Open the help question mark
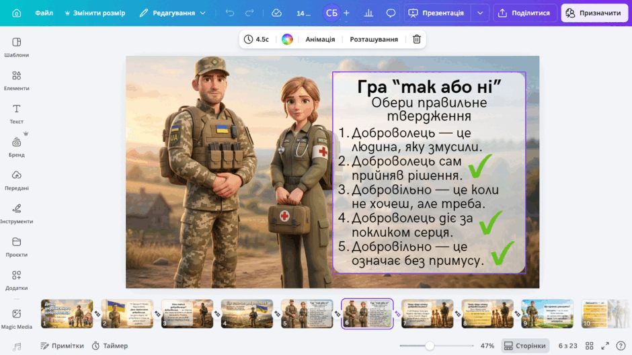 pyautogui.click(x=621, y=346)
